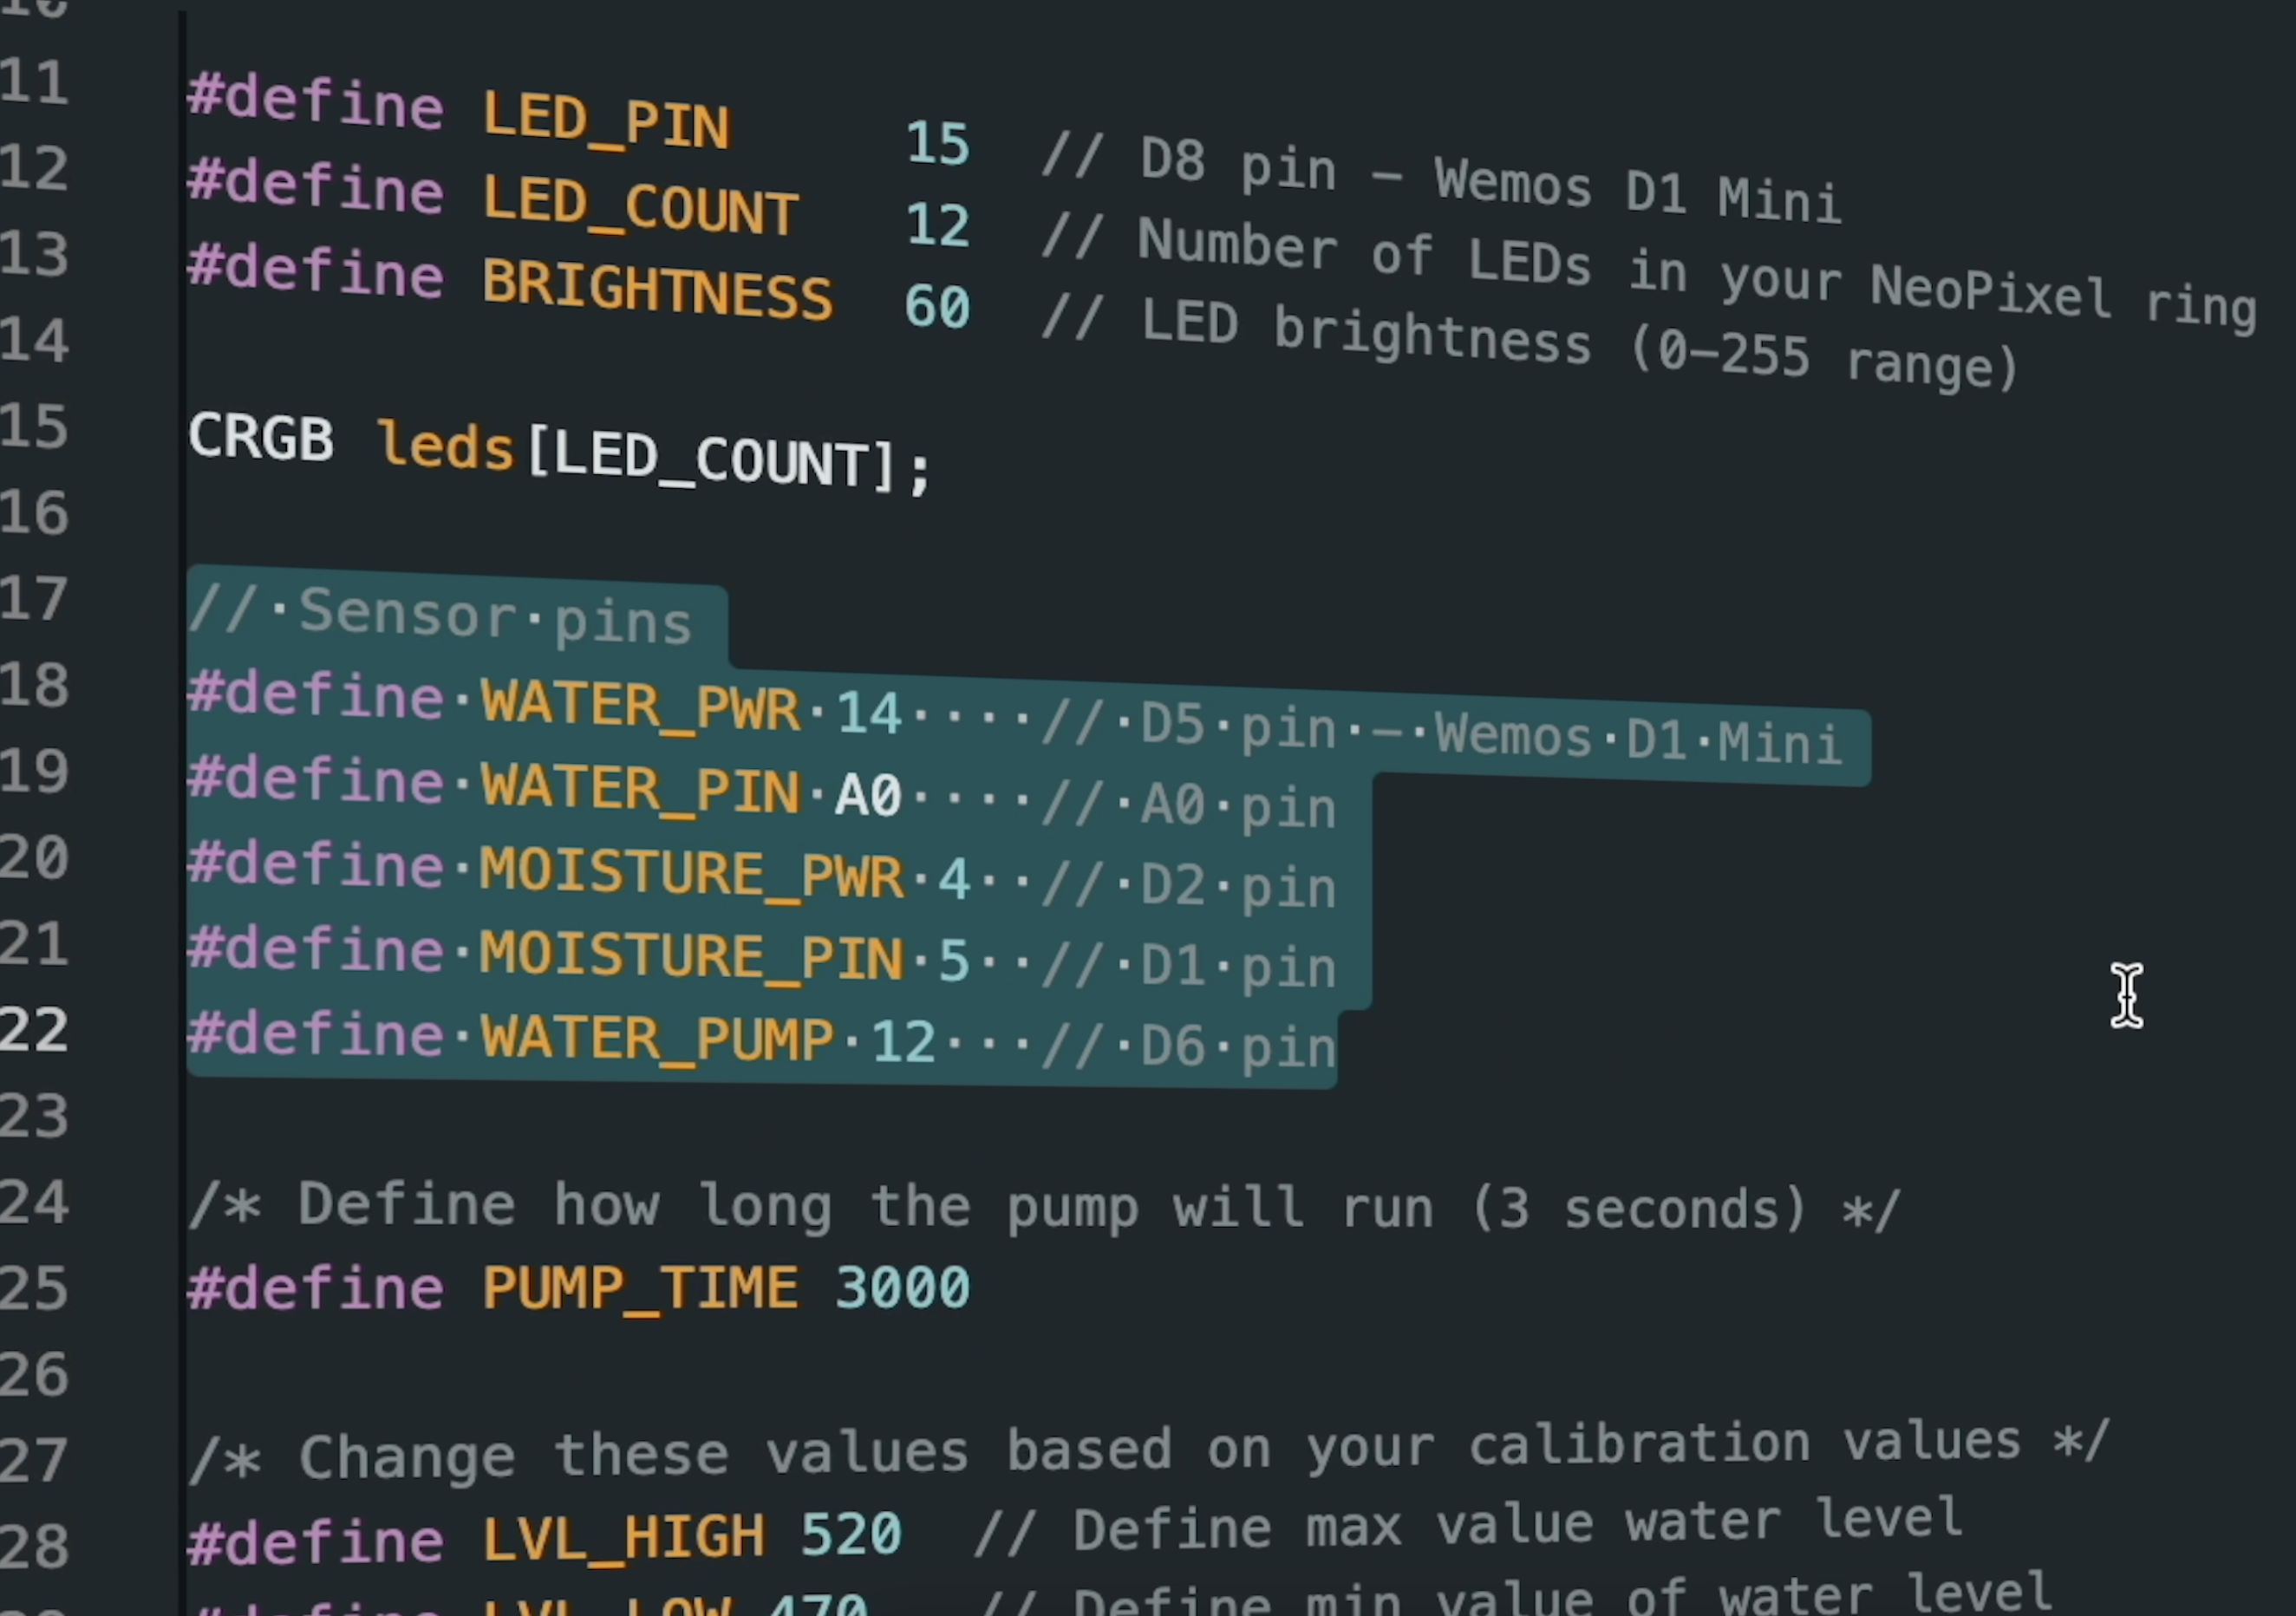2296x1616 pixels.
Task: Click line number 11 in gutter
Action: point(35,82)
